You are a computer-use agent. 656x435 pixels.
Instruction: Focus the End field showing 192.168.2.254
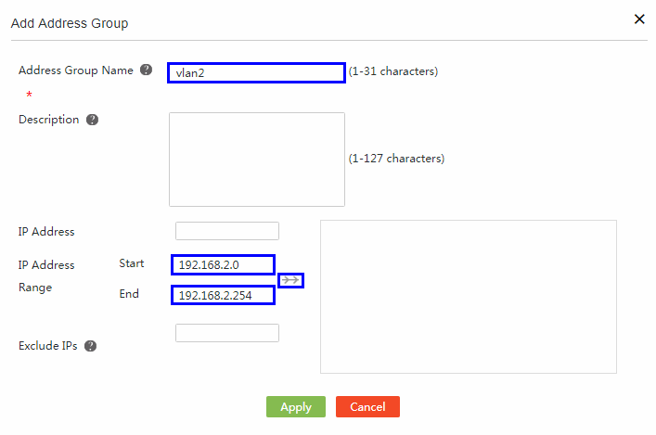pos(223,295)
